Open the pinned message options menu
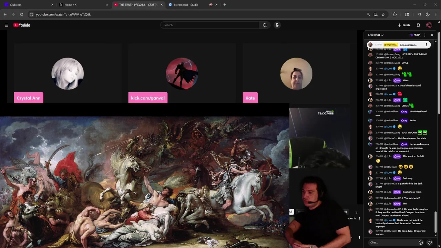The image size is (441, 248). point(426,45)
